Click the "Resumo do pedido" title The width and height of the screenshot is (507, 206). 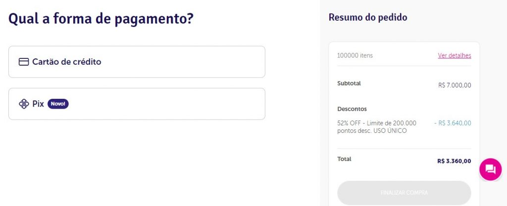(367, 17)
